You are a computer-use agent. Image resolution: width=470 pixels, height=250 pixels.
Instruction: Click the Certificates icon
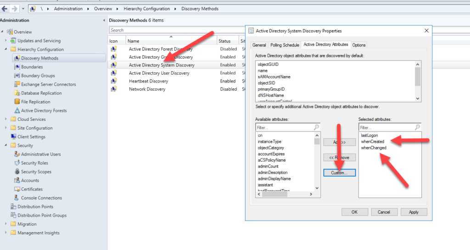[17, 189]
